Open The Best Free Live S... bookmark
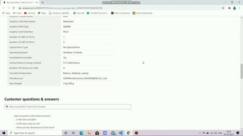Image resolution: width=243 pixels, height=136 pixels. 98,13
